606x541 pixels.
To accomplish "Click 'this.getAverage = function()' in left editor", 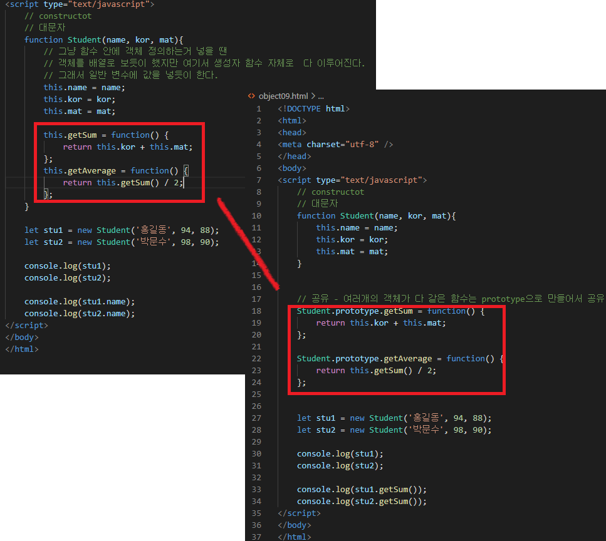I will point(111,171).
